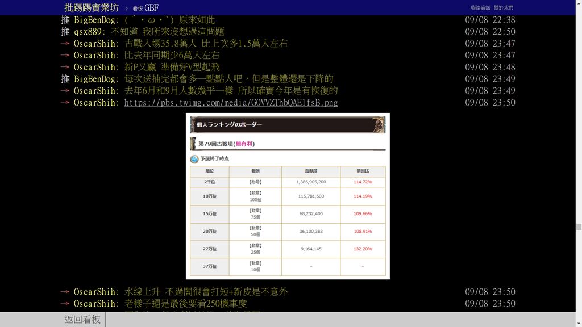Click the 前回比 column header
This screenshot has width=582, height=327.
pos(362,171)
